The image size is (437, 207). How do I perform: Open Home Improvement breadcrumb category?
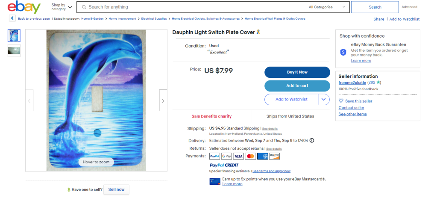(x=122, y=19)
